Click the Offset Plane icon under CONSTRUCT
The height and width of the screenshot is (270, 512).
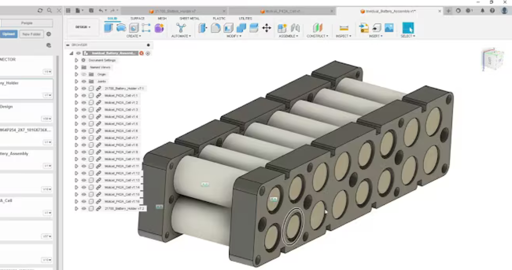pyautogui.click(x=317, y=28)
